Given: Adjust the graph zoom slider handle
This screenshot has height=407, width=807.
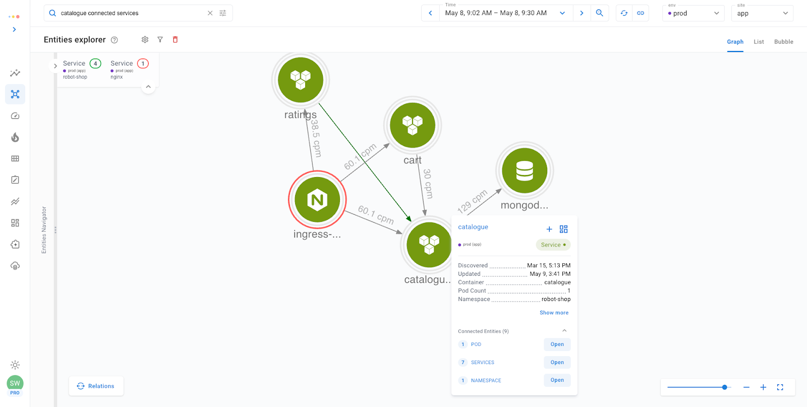Looking at the screenshot, I should coord(724,387).
